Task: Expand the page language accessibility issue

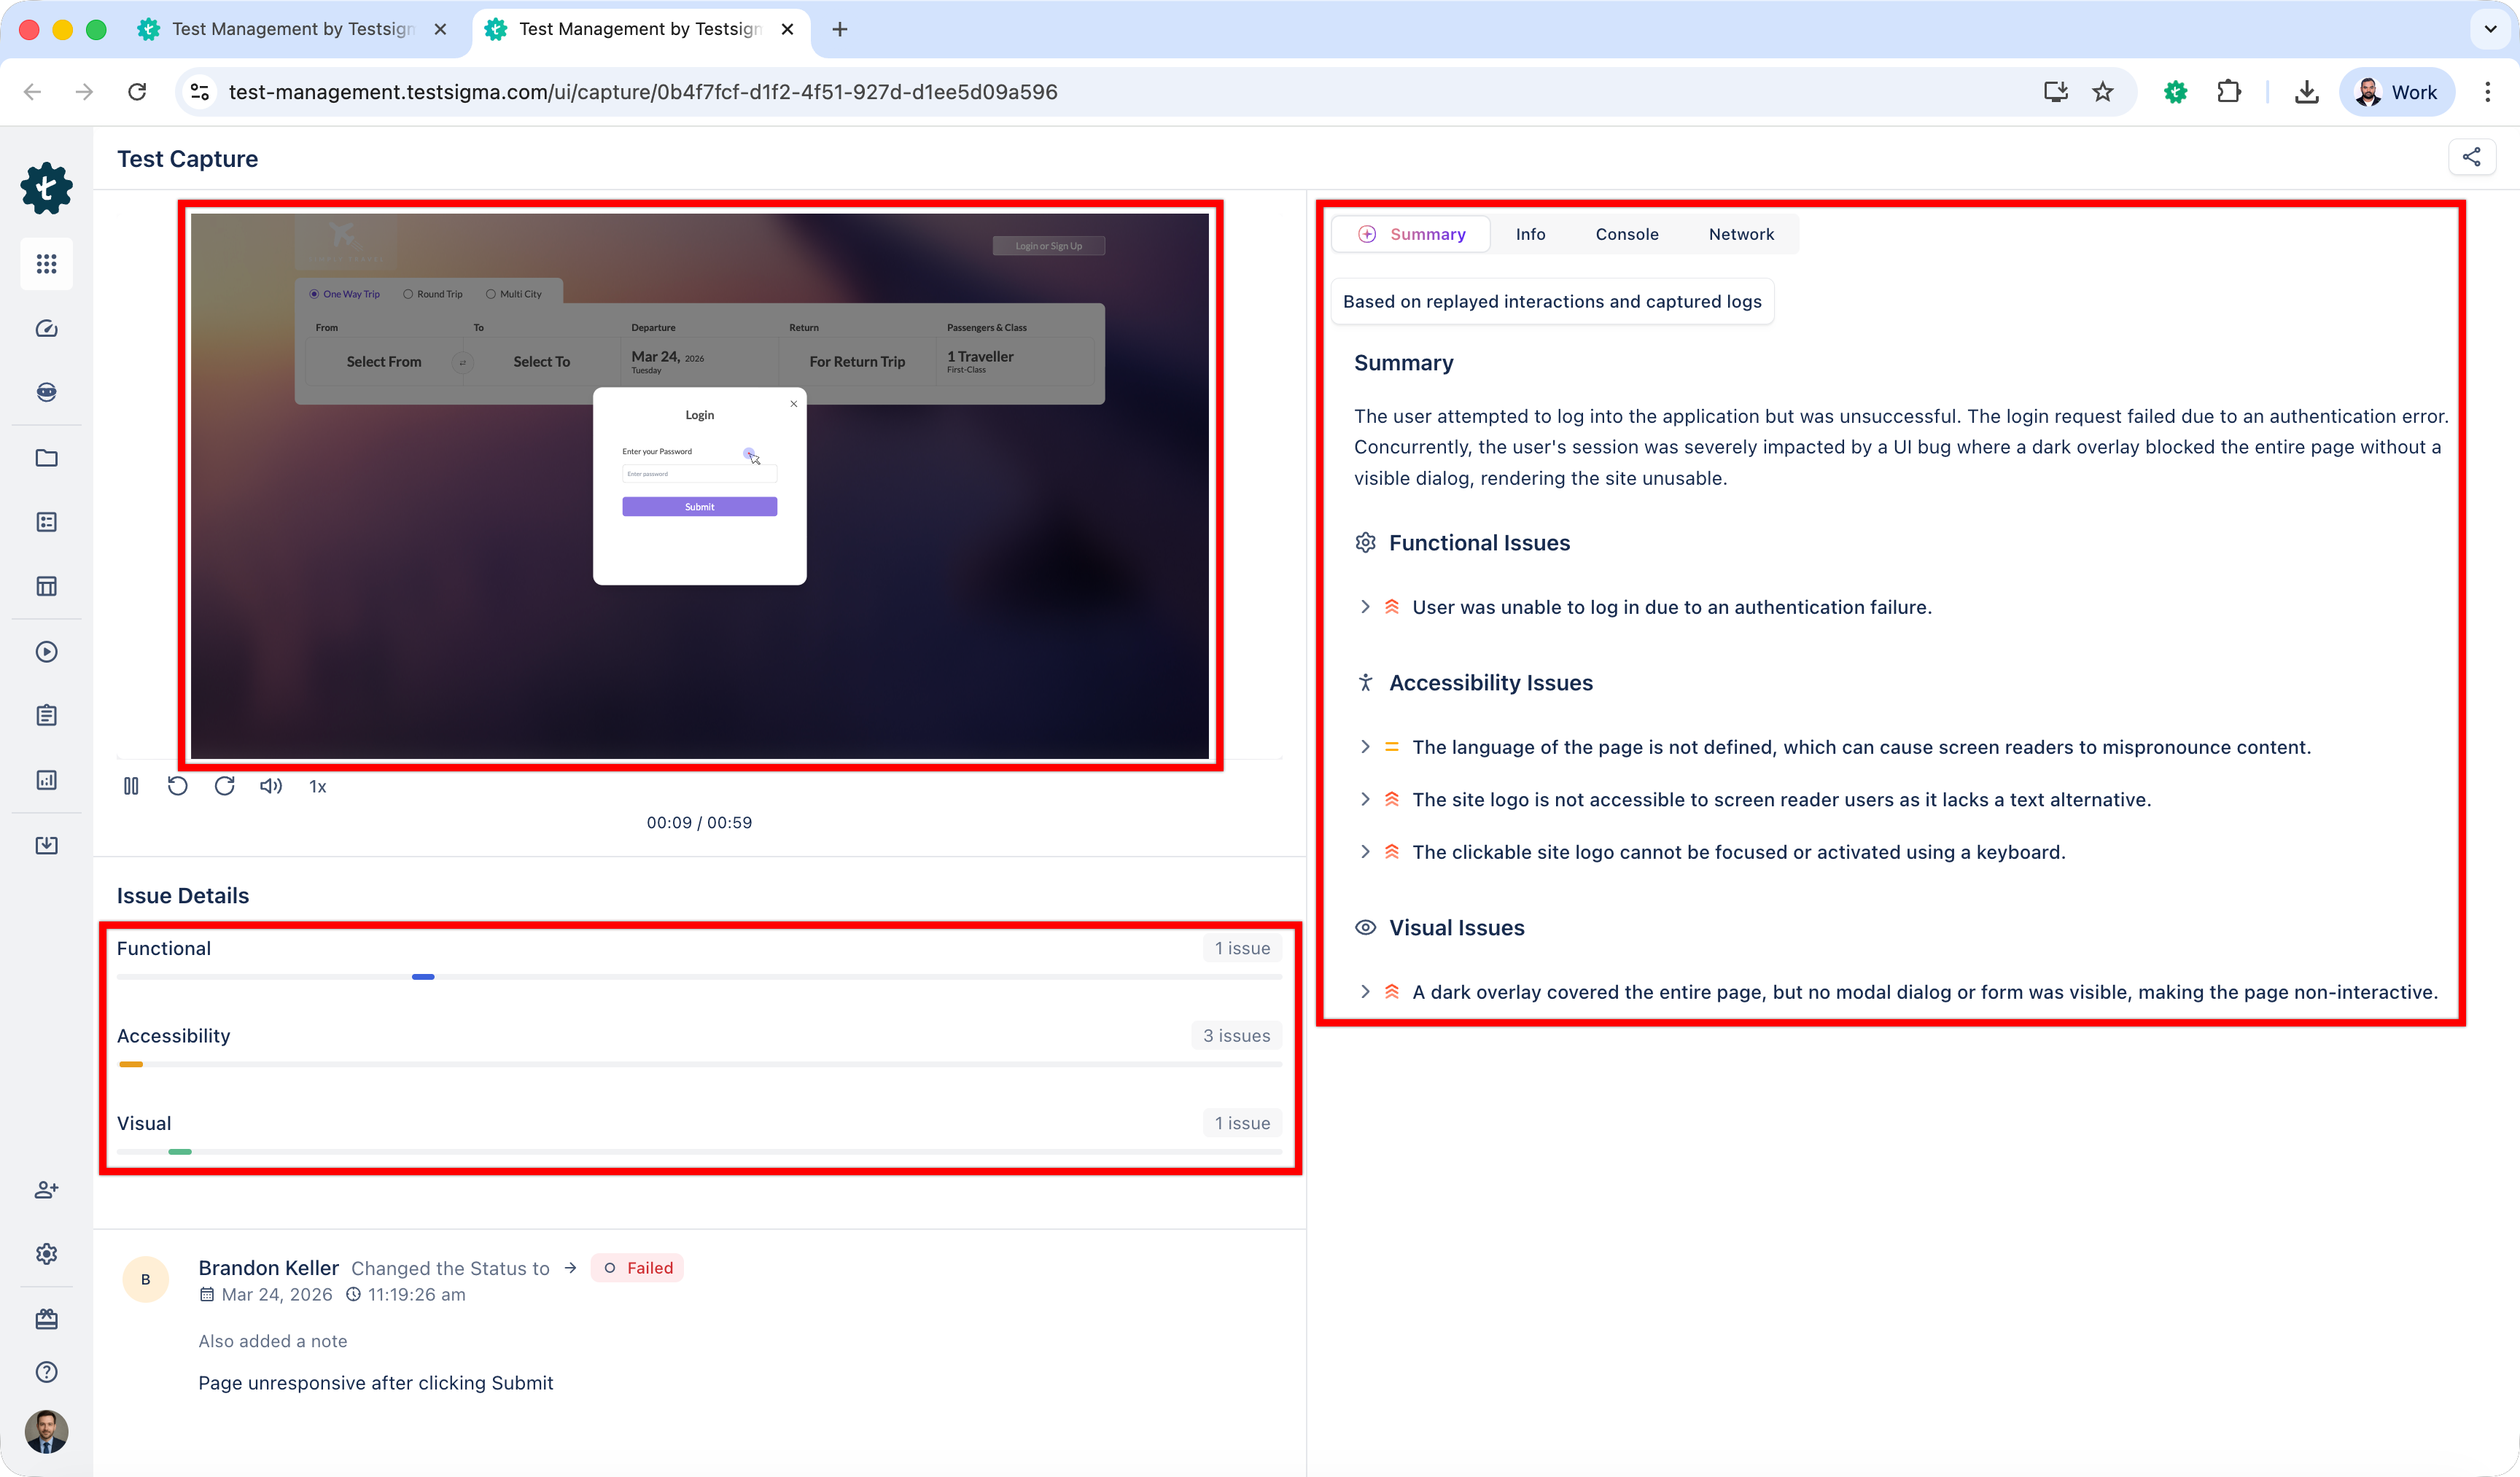Action: coord(1365,747)
